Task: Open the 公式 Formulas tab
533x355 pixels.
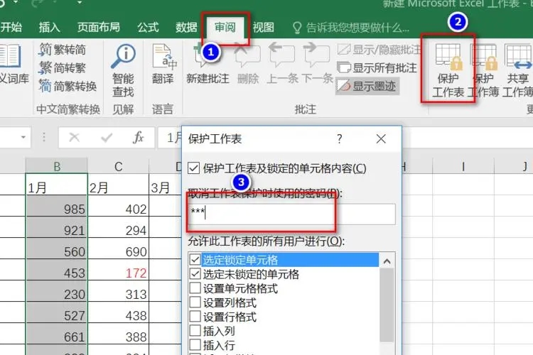Action: [x=148, y=27]
